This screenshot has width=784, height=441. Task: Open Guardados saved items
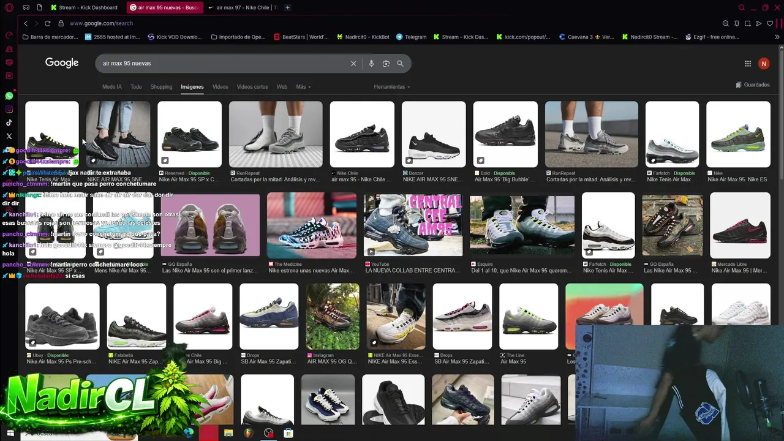coord(753,85)
